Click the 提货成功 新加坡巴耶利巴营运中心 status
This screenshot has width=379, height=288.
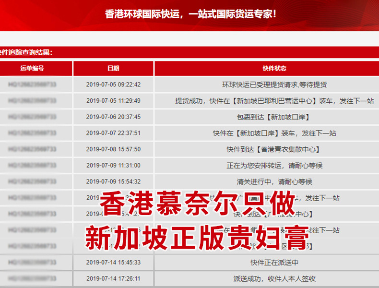pyautogui.click(x=274, y=101)
